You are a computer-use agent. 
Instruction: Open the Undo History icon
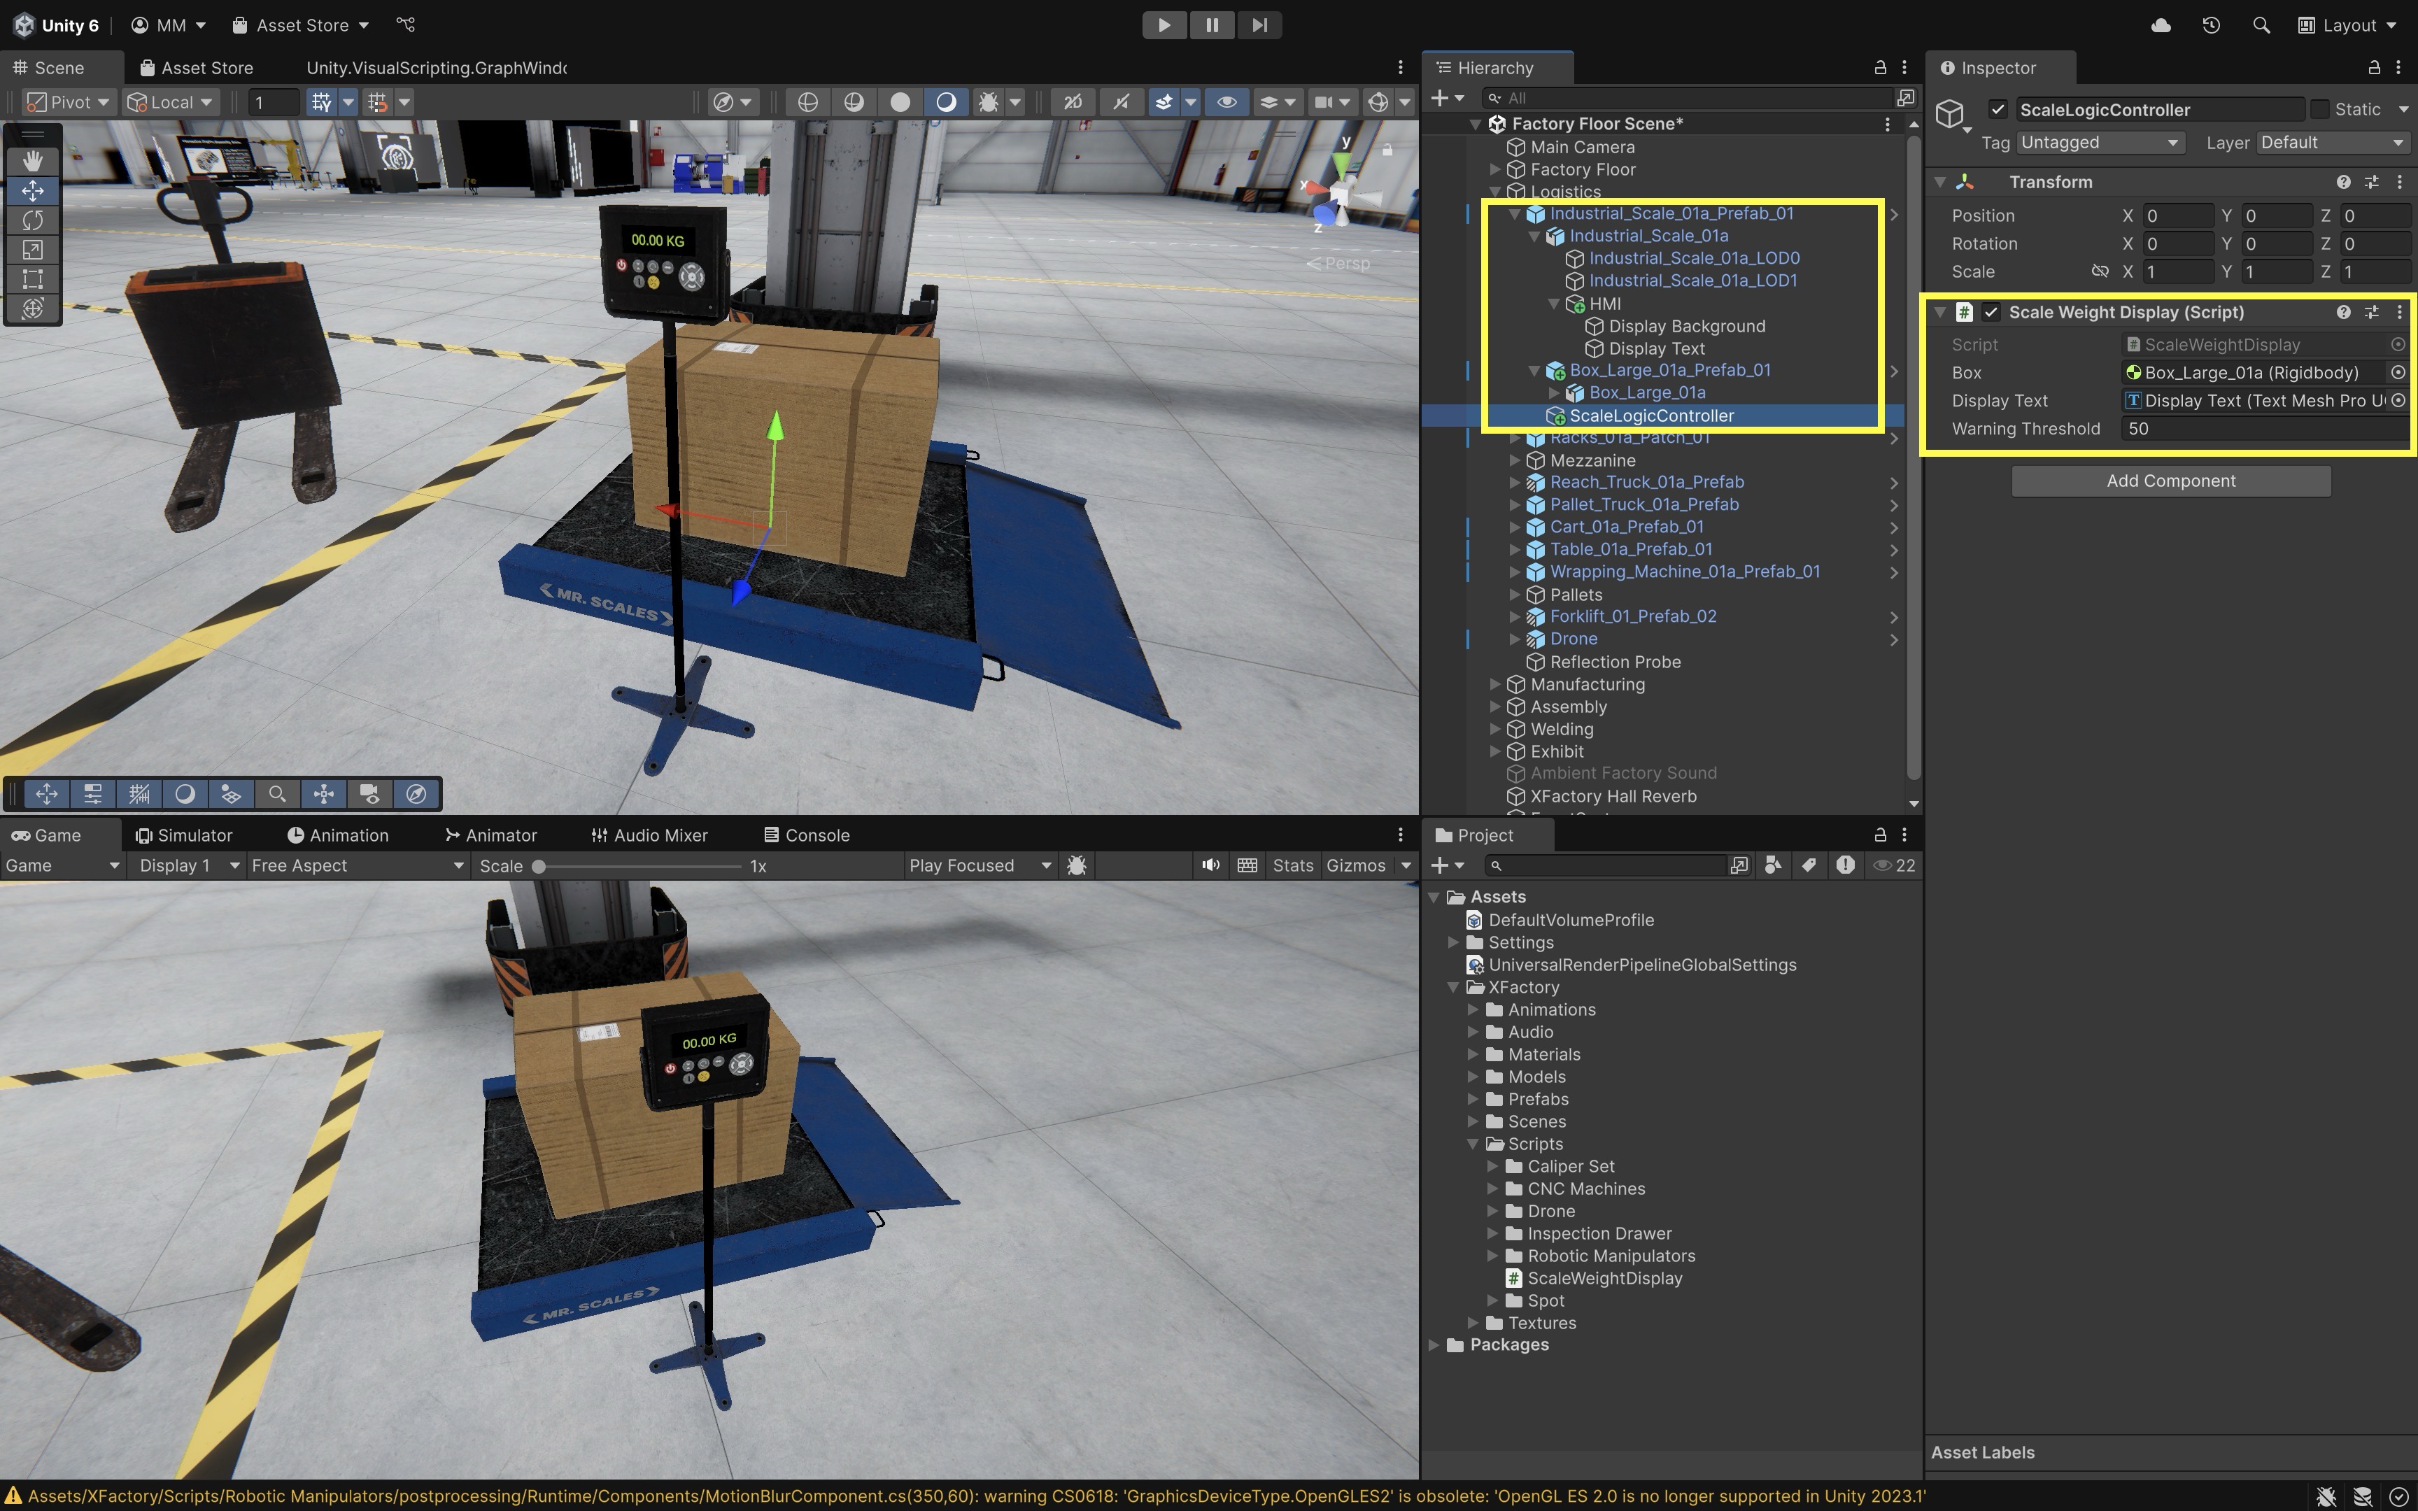click(x=2211, y=25)
